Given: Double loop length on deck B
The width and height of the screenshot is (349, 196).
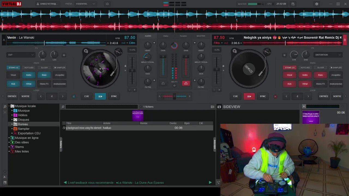Looking at the screenshot, I should point(308,96).
